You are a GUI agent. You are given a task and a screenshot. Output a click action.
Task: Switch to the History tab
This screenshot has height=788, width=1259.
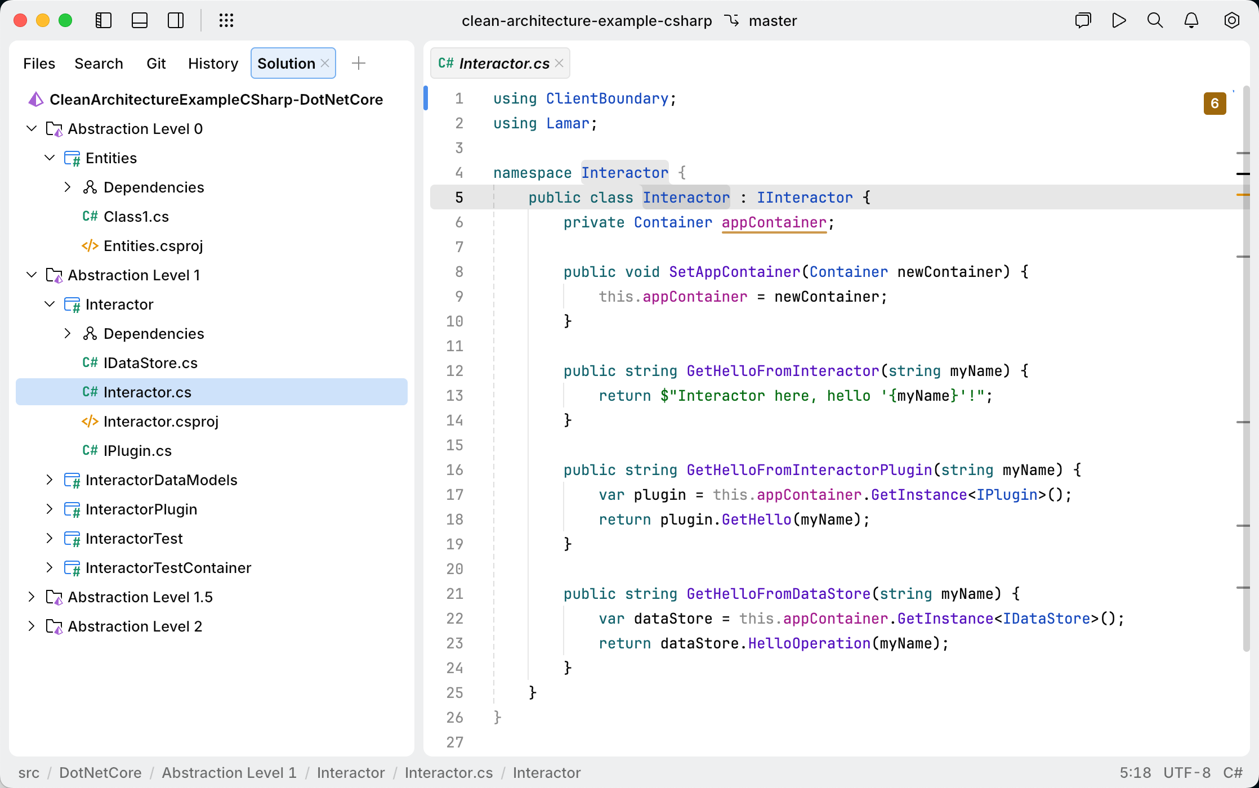(213, 63)
